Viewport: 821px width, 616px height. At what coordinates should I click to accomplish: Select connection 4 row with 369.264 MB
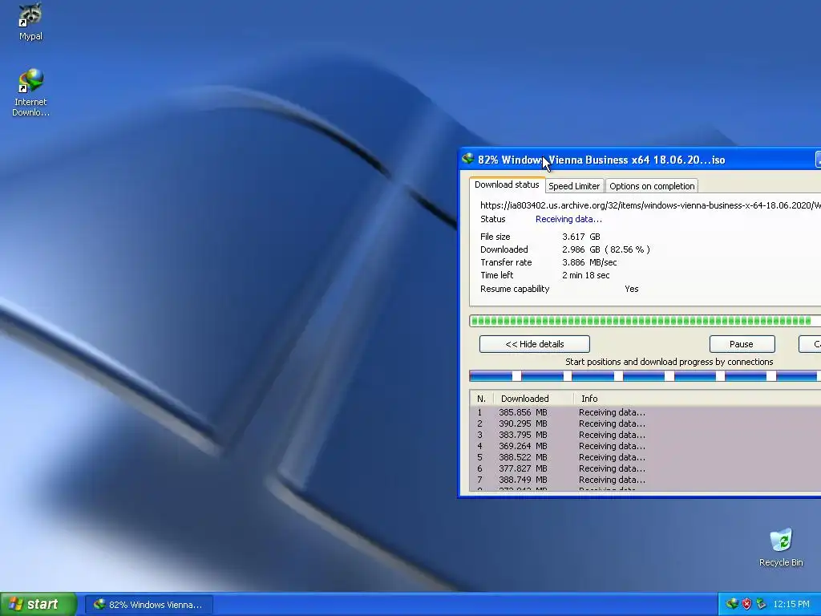pos(645,446)
